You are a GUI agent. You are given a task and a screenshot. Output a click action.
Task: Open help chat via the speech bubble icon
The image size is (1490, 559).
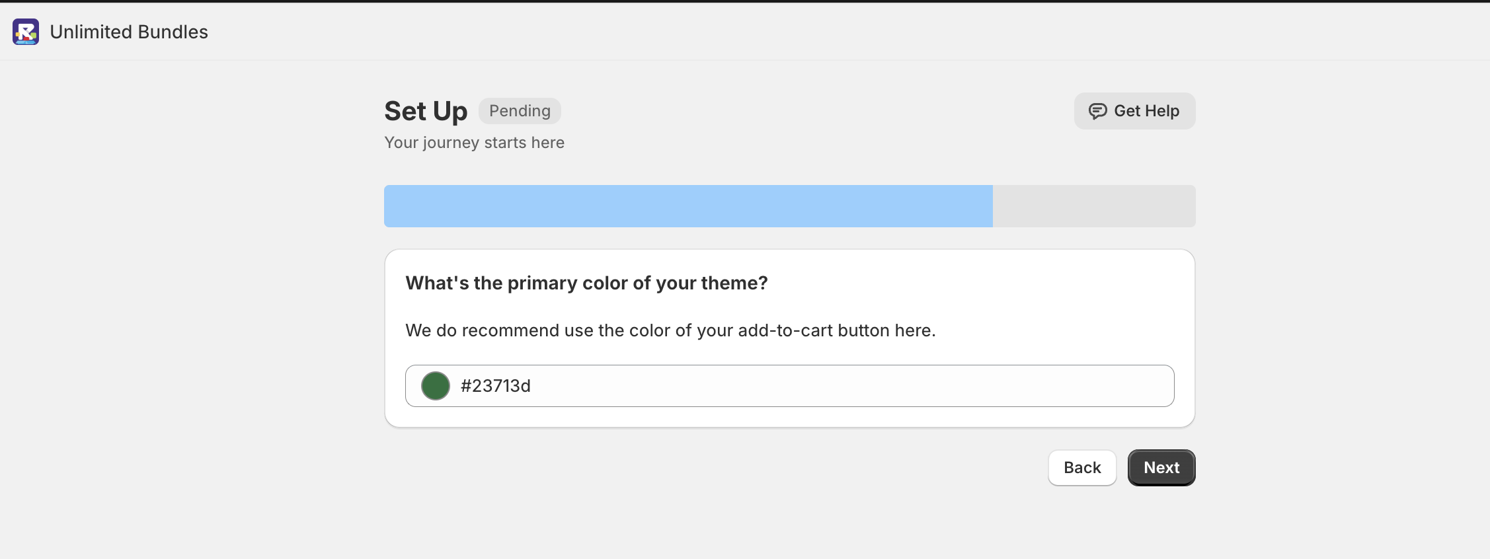(x=1097, y=111)
